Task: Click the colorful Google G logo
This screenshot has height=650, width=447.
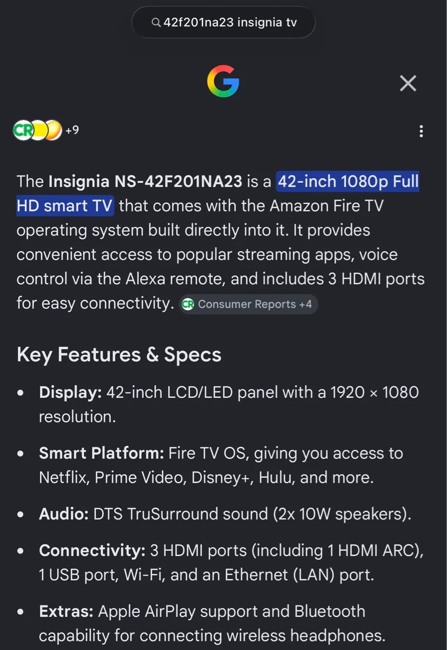Action: pos(223,81)
